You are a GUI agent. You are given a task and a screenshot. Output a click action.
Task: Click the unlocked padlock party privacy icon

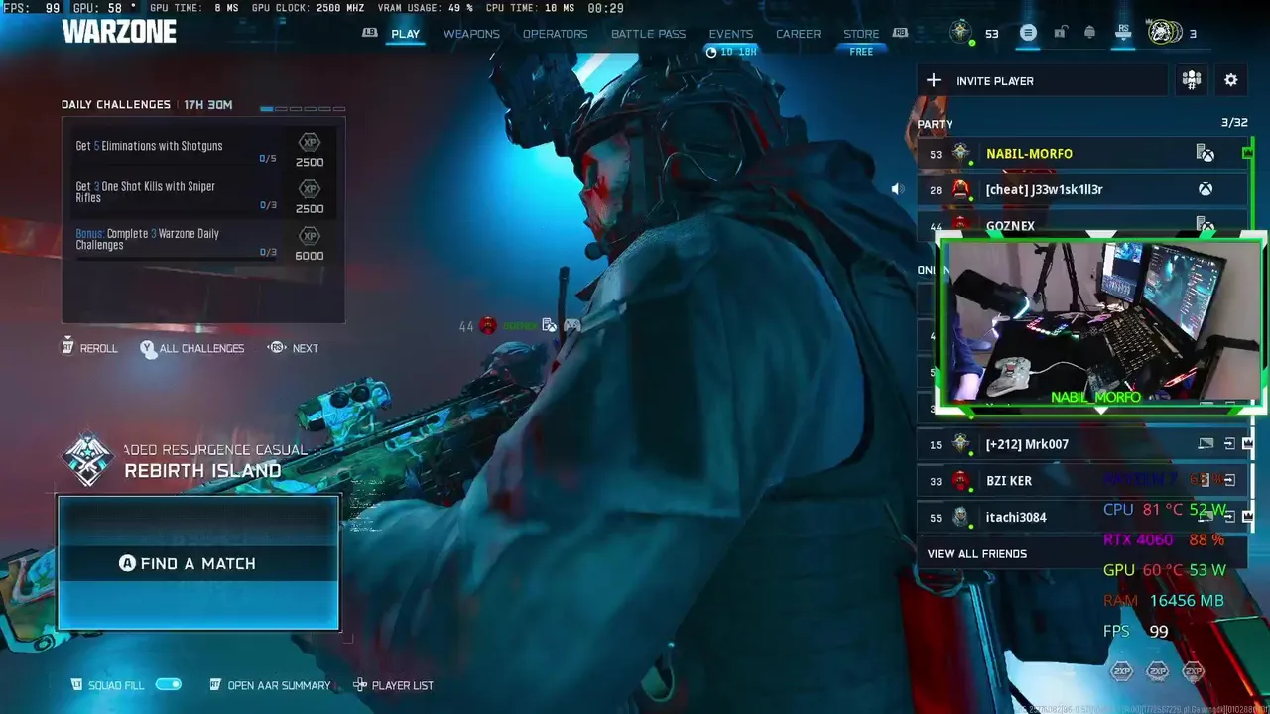1060,33
